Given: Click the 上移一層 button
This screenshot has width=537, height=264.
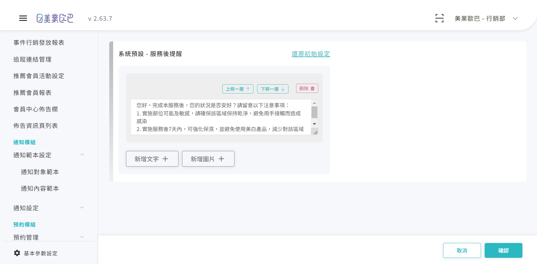Looking at the screenshot, I should tap(238, 89).
